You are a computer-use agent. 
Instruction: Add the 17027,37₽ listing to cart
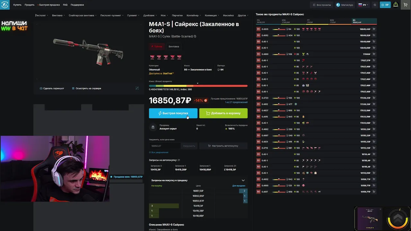point(374,60)
